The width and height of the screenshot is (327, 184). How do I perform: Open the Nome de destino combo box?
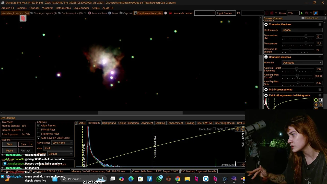(205, 13)
